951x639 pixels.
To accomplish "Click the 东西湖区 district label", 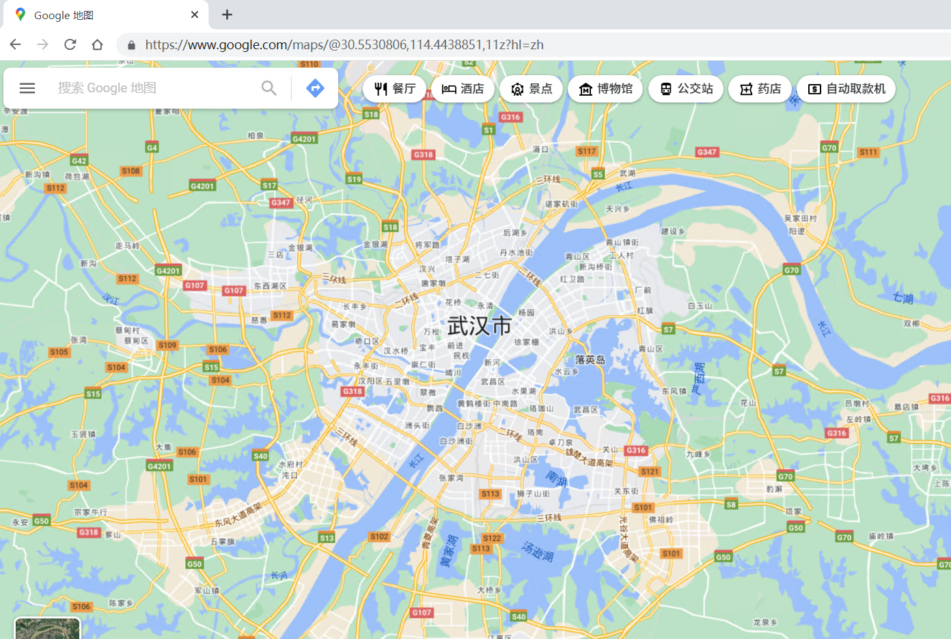I will pyautogui.click(x=271, y=286).
